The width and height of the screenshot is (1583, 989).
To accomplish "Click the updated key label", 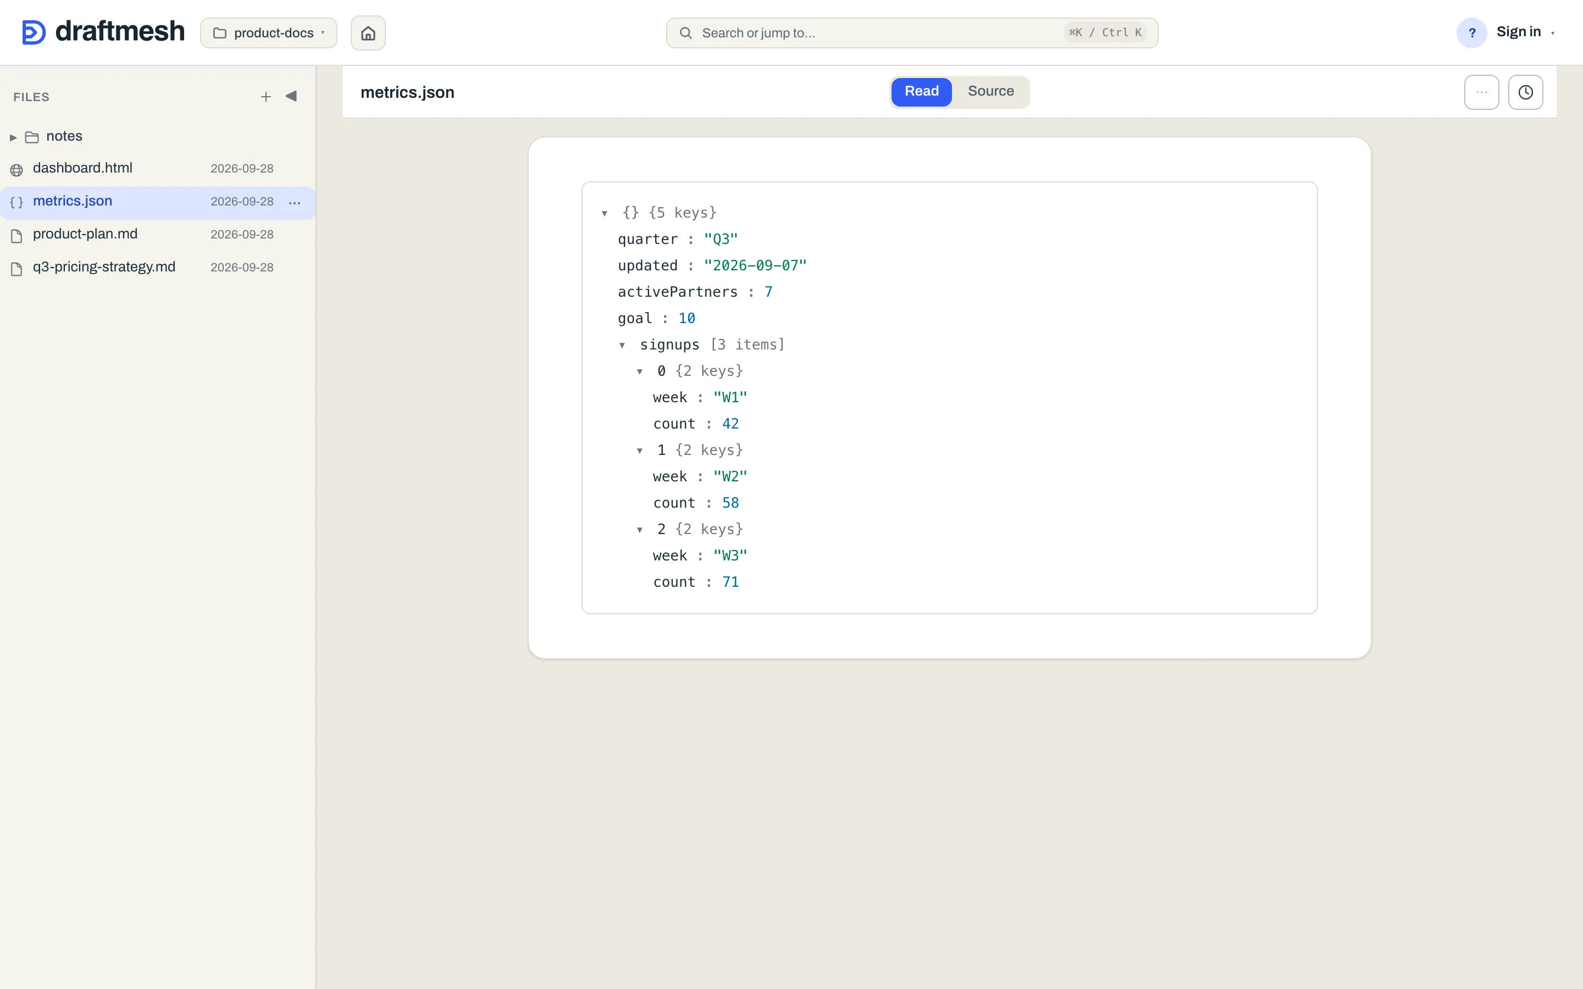I will [647, 265].
